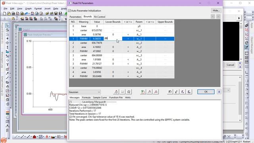Open the Graph menu

[x=28, y=9]
